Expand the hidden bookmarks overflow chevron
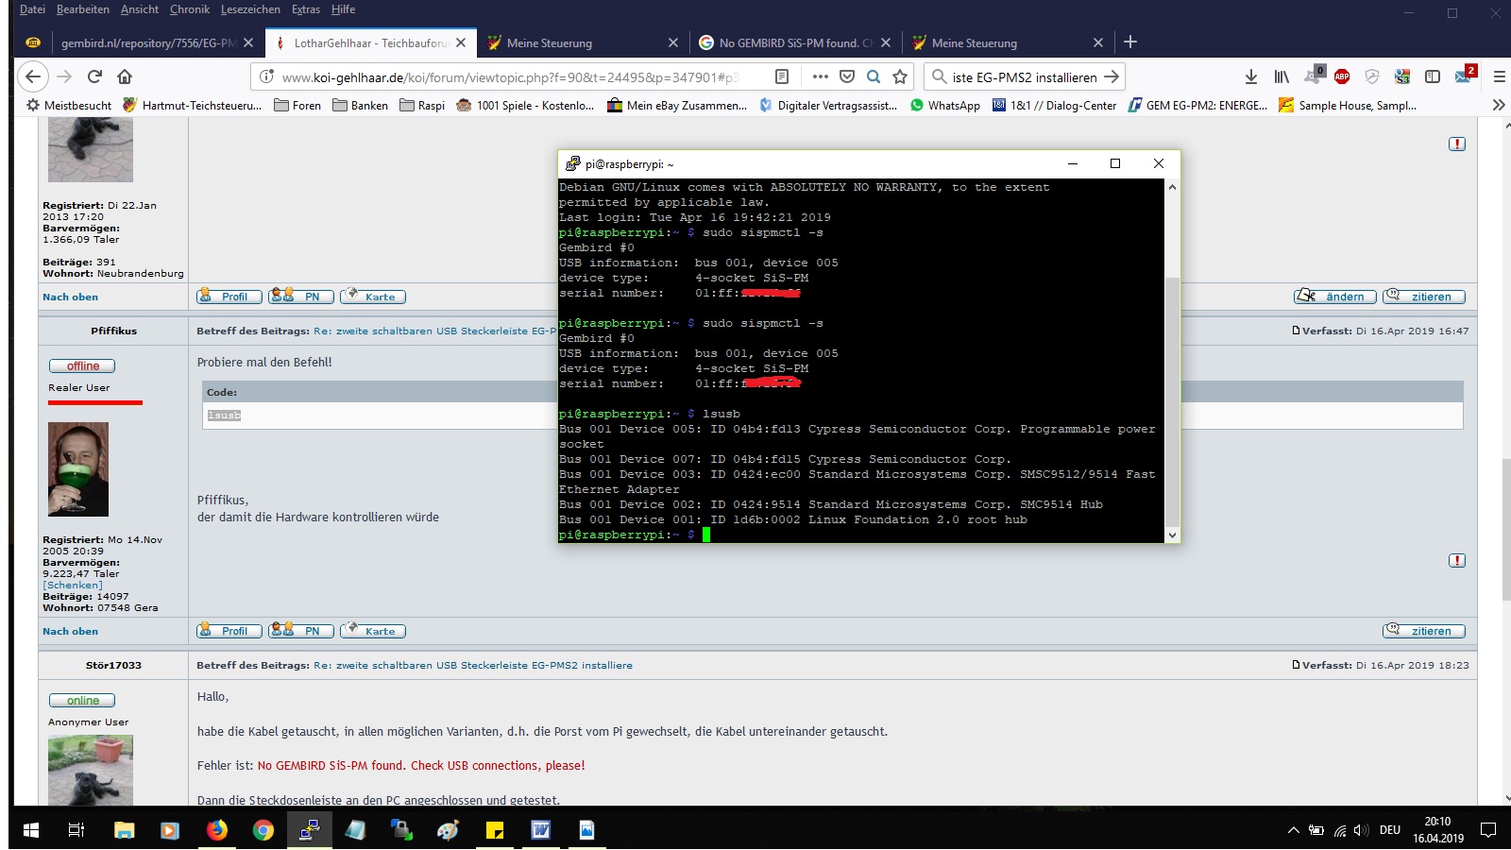The height and width of the screenshot is (850, 1511). [x=1498, y=105]
